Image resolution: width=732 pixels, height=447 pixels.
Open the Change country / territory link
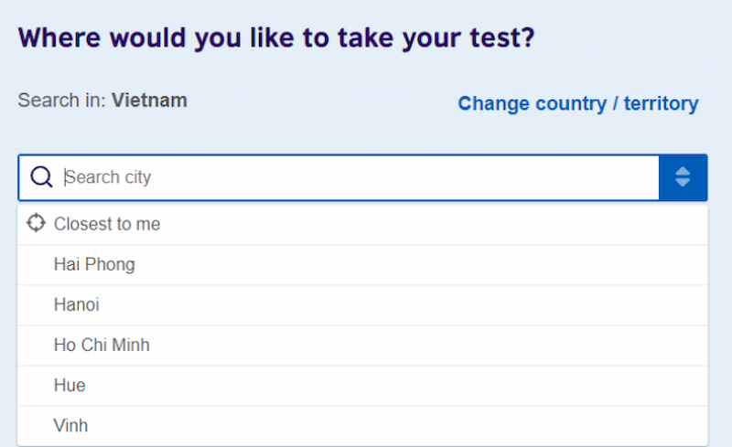[578, 103]
